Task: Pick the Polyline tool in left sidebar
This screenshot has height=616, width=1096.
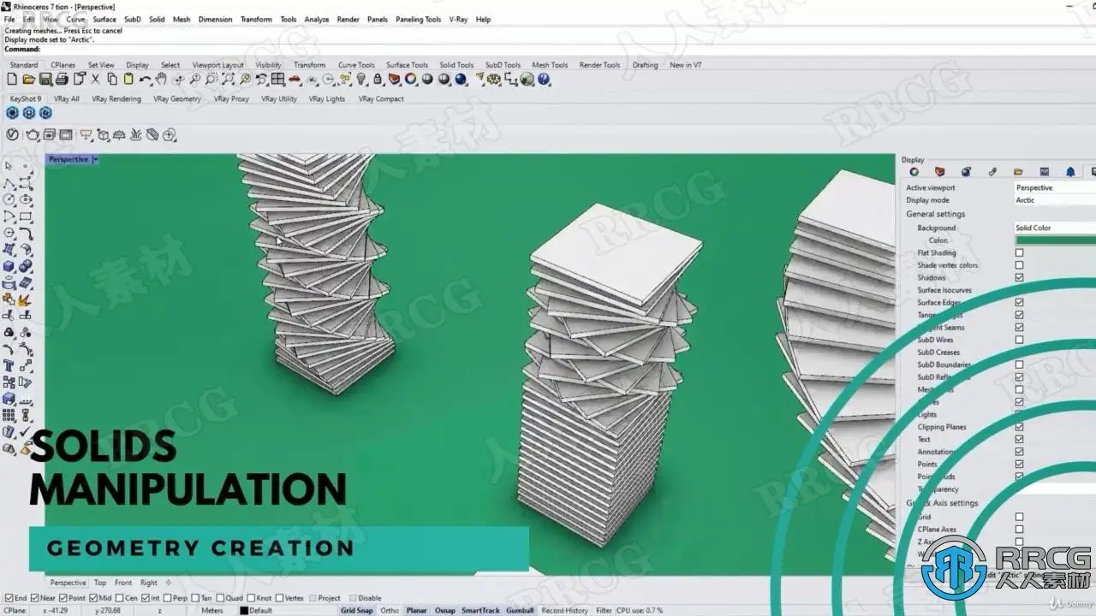Action: coord(9,183)
